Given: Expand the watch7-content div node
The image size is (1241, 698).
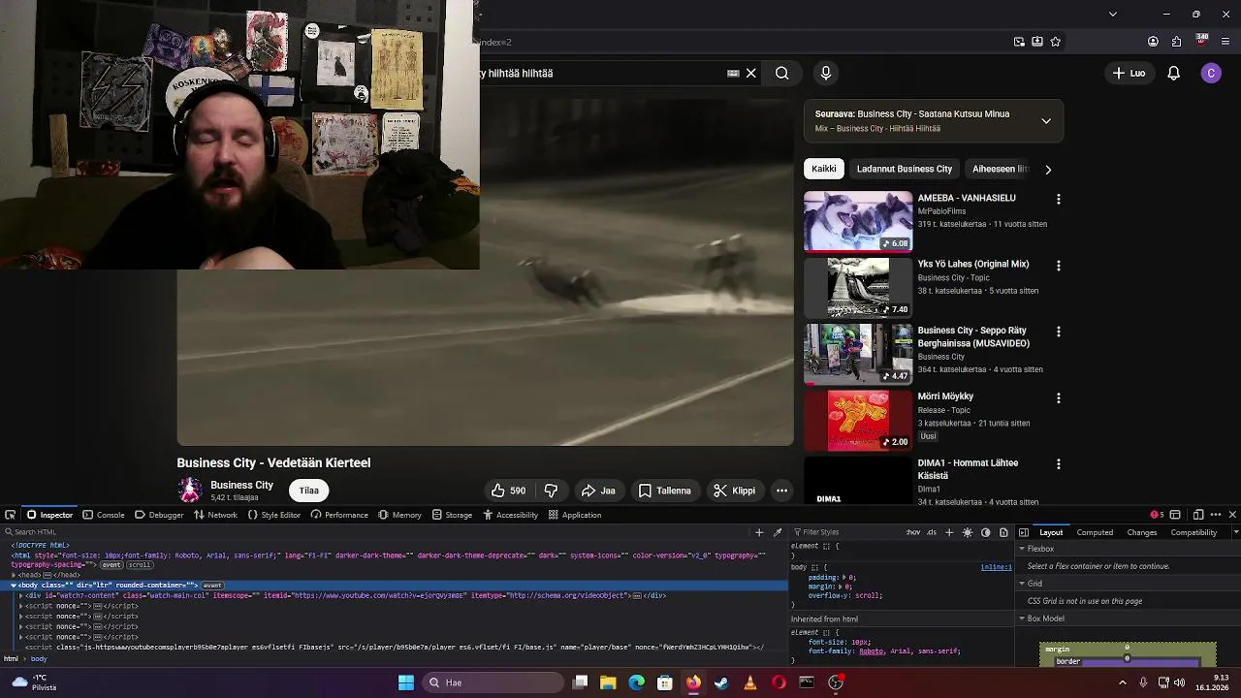Looking at the screenshot, I should [x=21, y=596].
